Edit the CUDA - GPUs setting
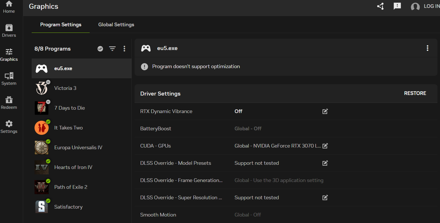 point(325,146)
